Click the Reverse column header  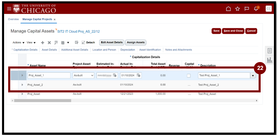[174, 65]
